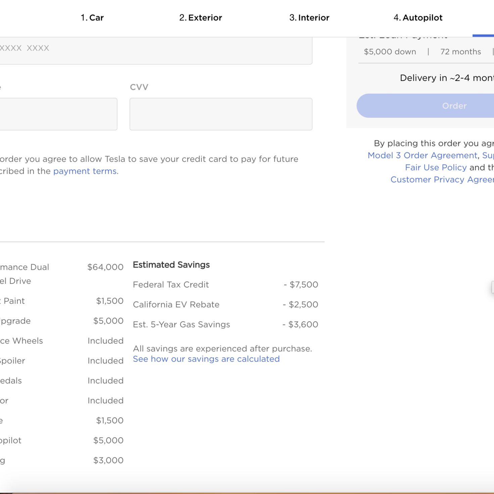This screenshot has width=494, height=494.
Task: Click the California EV Rebate row
Action: click(226, 304)
